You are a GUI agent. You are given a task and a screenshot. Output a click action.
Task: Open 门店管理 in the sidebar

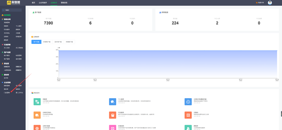tap(7, 93)
